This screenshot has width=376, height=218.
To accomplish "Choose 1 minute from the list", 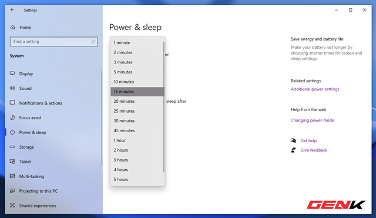I will coord(137,43).
